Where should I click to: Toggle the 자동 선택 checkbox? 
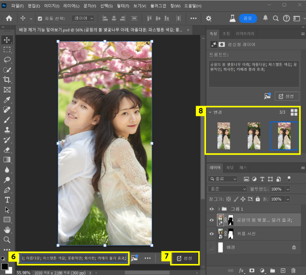39,18
